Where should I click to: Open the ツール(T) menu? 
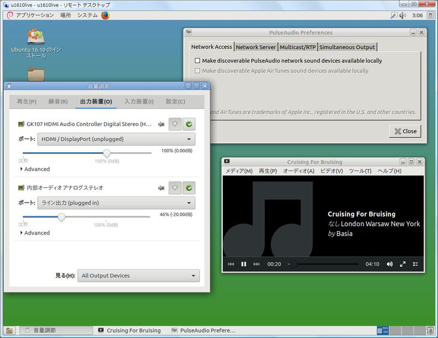pos(360,171)
